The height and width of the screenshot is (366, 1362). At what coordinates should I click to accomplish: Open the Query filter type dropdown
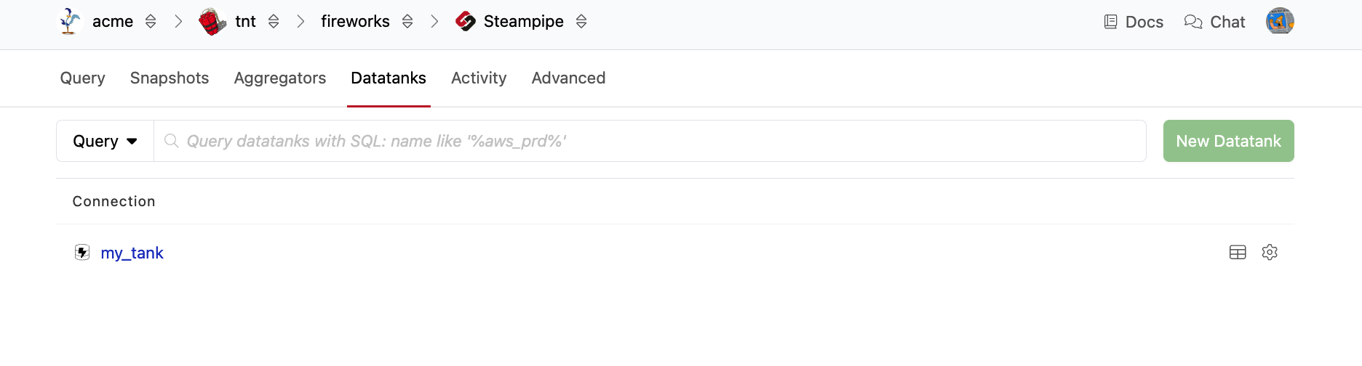tap(105, 141)
